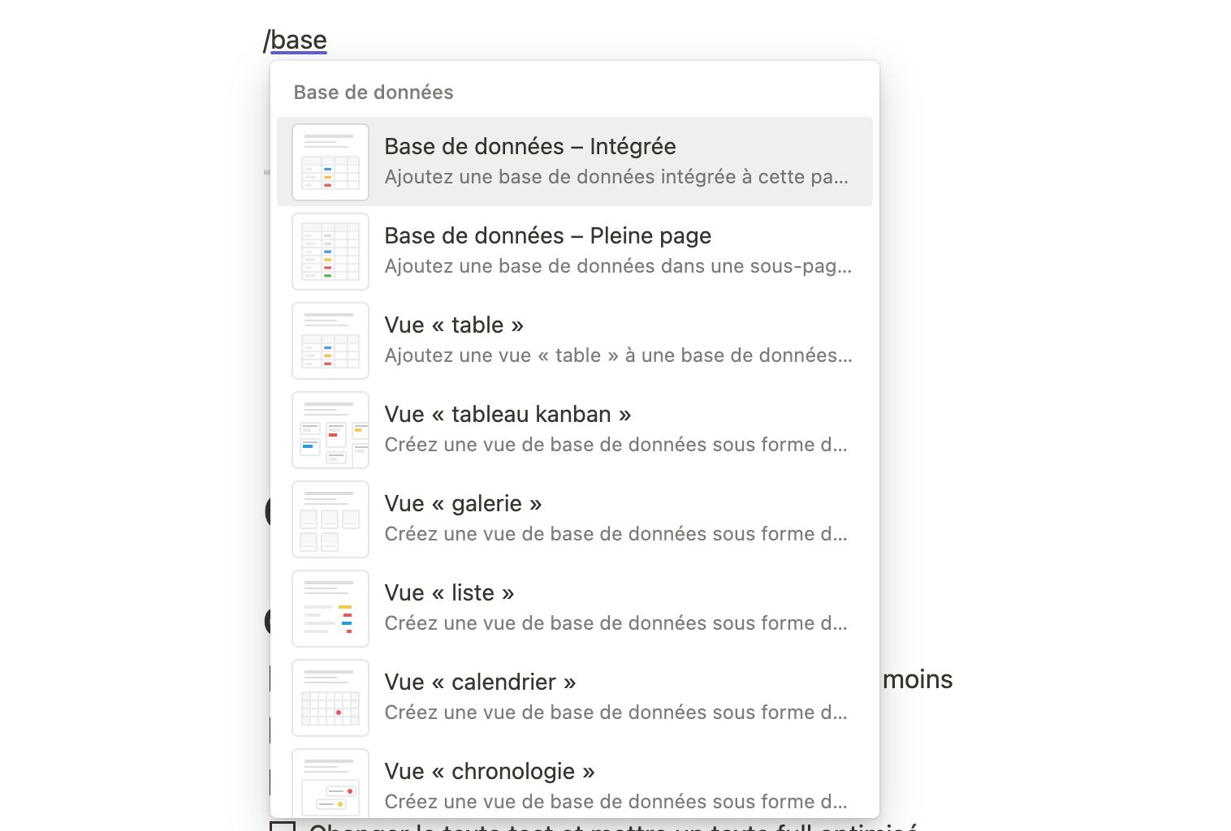Click the Base de données section header
Screen dimensions: 1231x831
[x=374, y=92]
